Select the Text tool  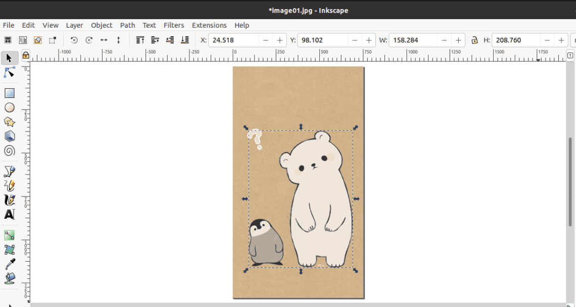9,214
